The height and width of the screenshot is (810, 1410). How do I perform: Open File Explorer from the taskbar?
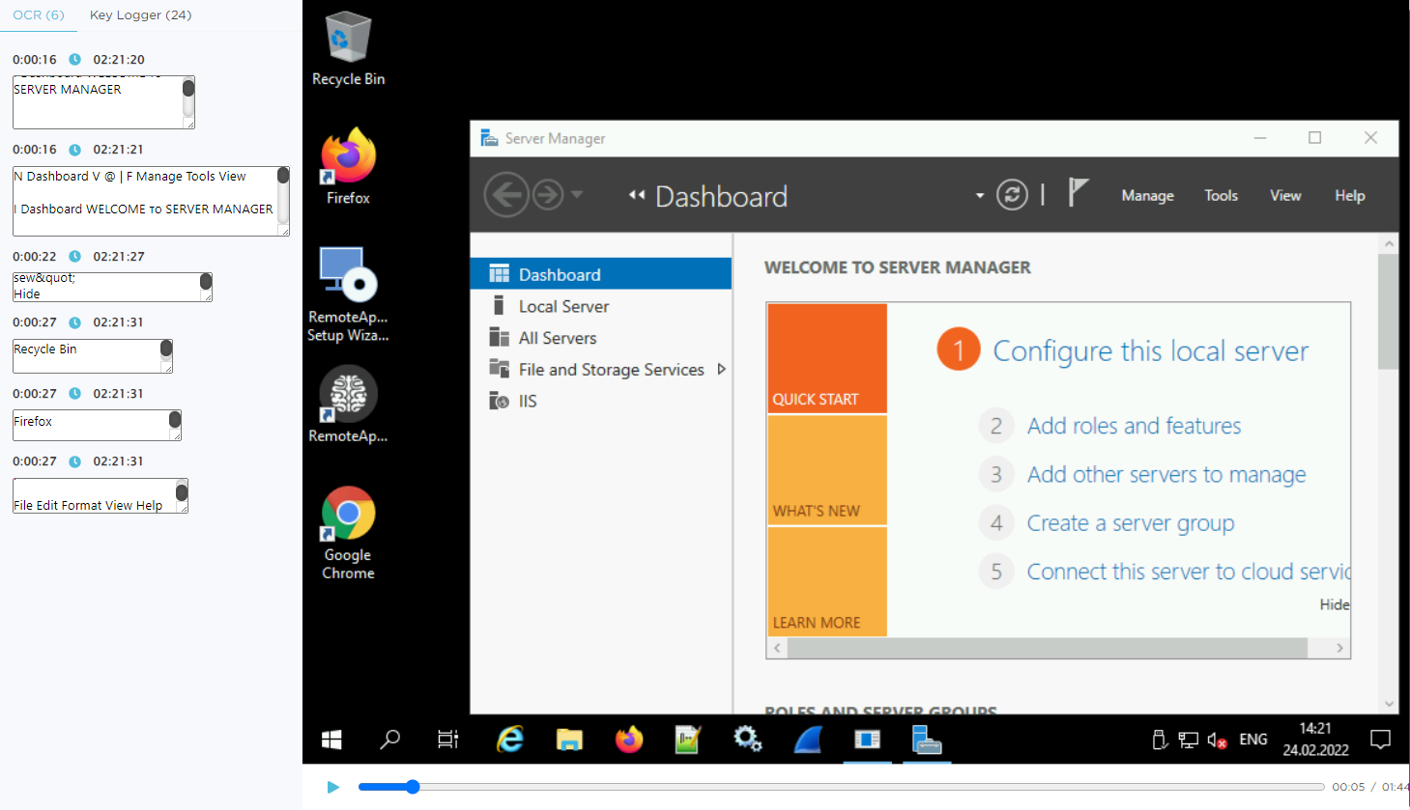point(569,740)
